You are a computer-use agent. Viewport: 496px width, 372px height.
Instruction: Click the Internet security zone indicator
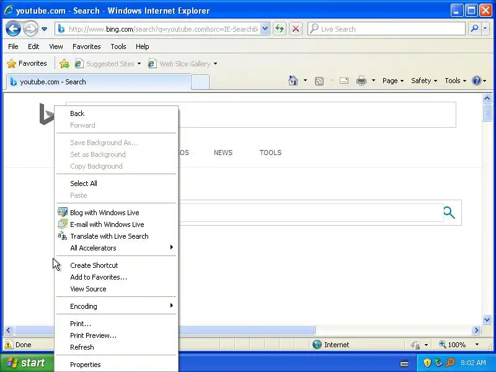330,345
